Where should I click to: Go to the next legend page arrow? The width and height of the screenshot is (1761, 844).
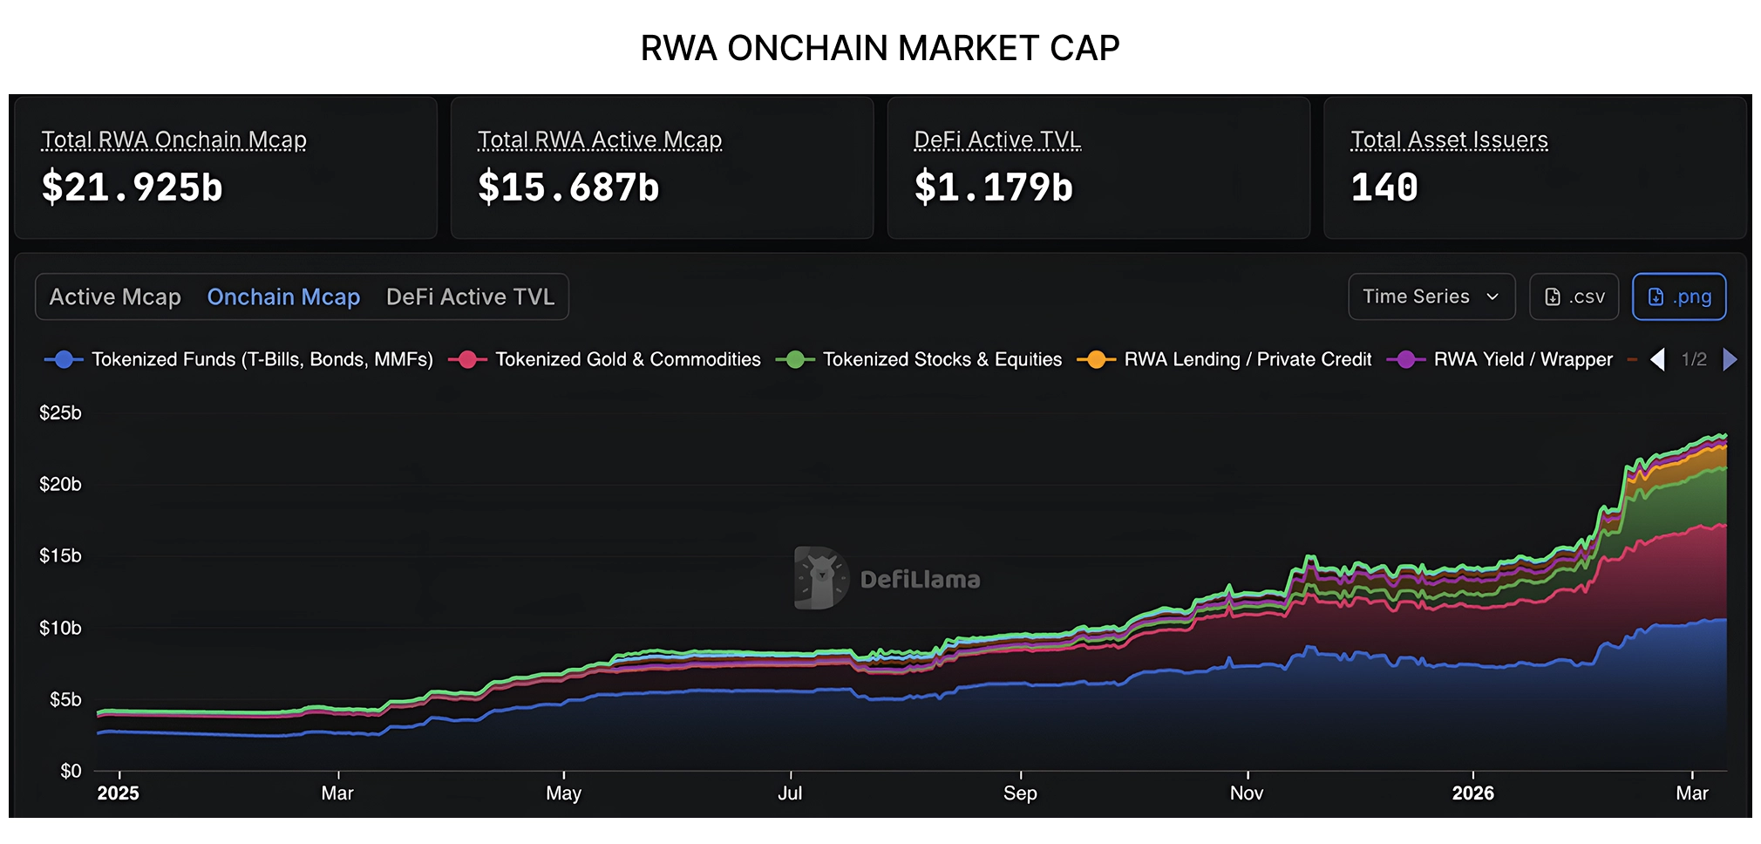[x=1730, y=359]
